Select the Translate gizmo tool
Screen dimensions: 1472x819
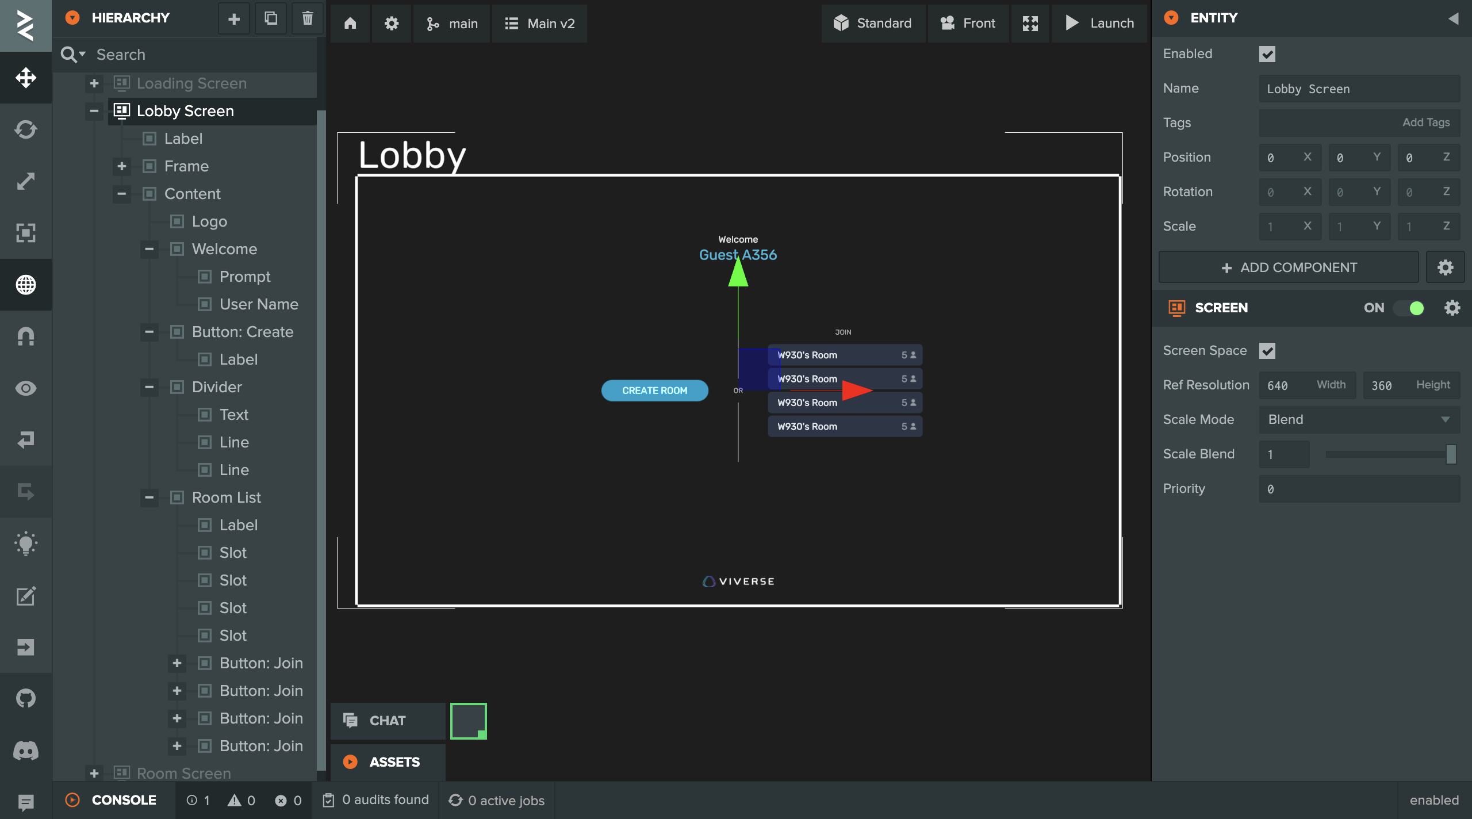pos(26,78)
